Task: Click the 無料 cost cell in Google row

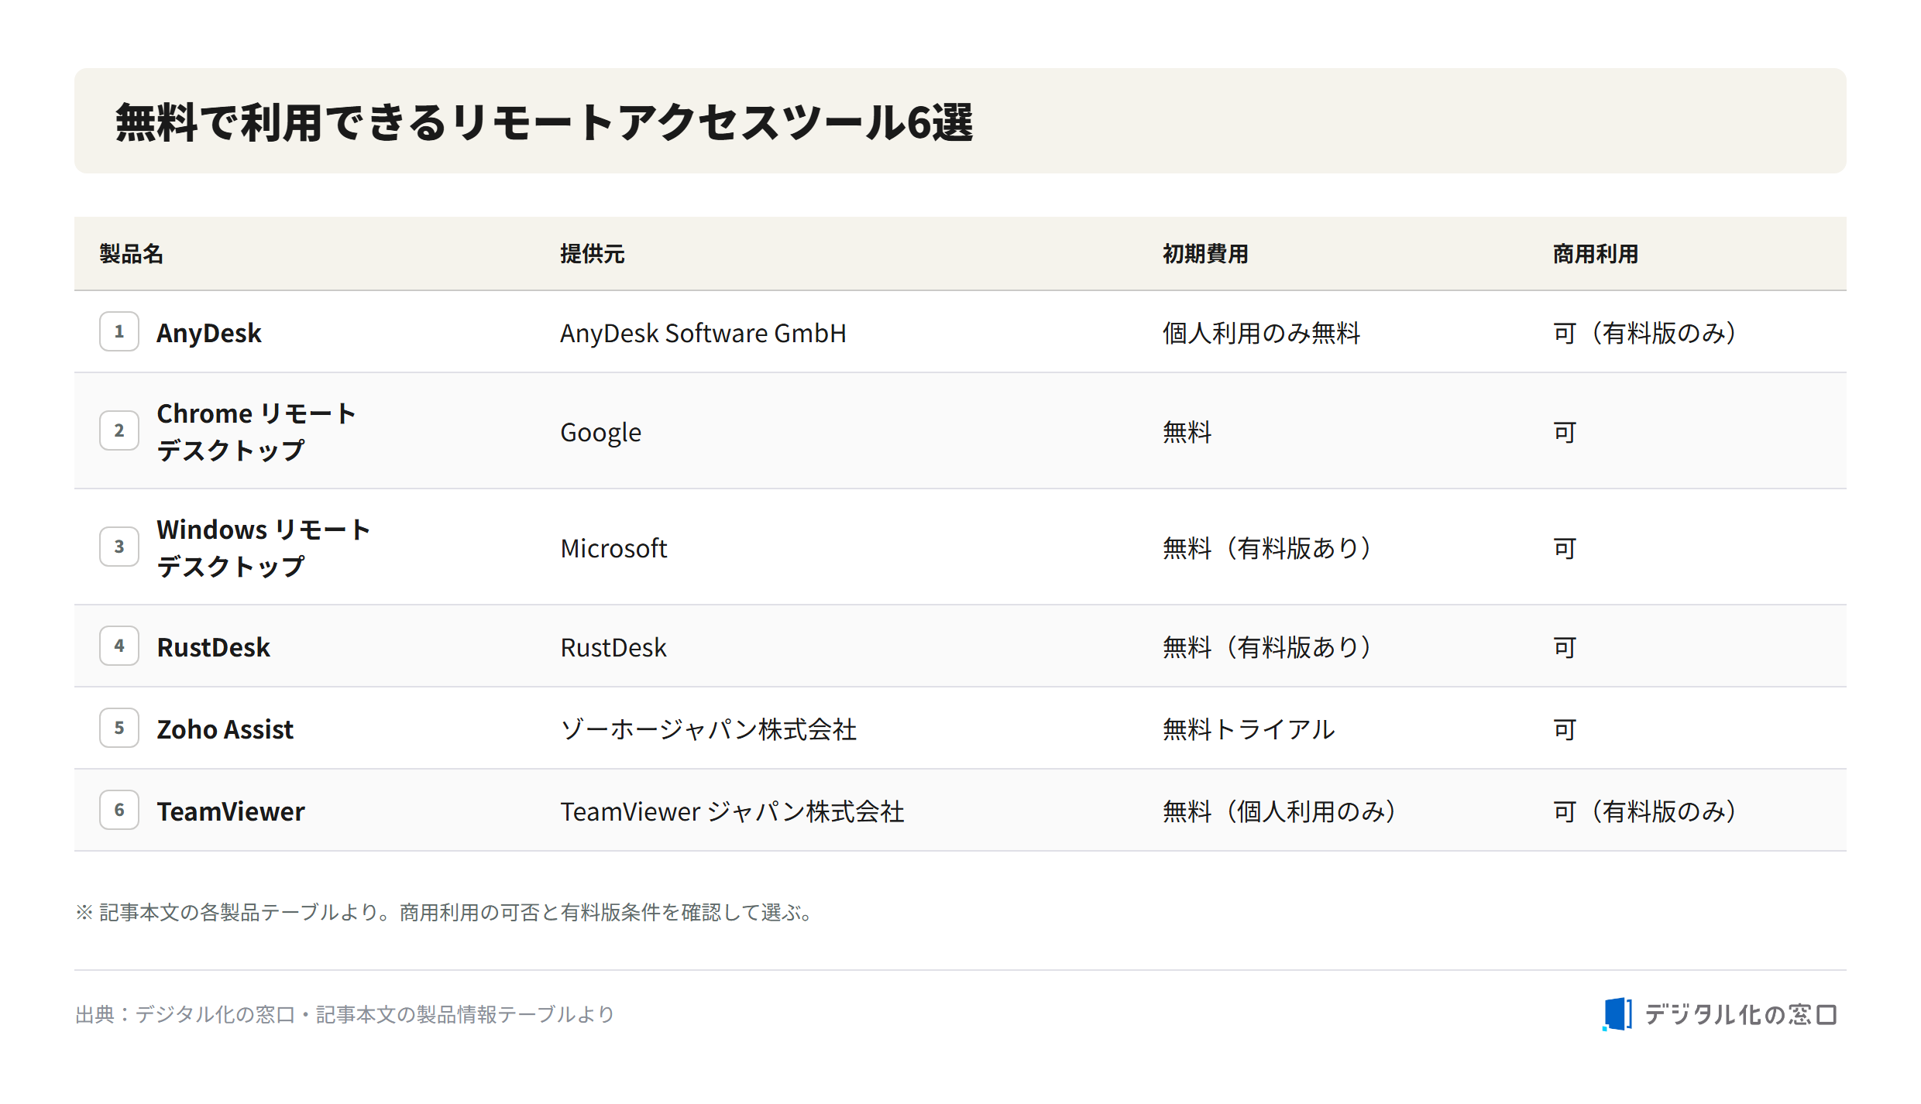Action: click(1187, 432)
